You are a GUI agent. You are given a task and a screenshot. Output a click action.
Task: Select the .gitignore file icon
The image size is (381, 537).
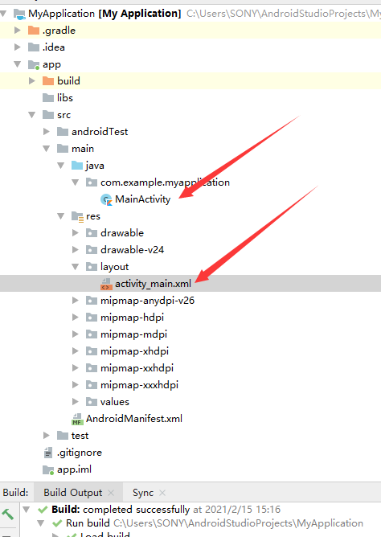(48, 453)
